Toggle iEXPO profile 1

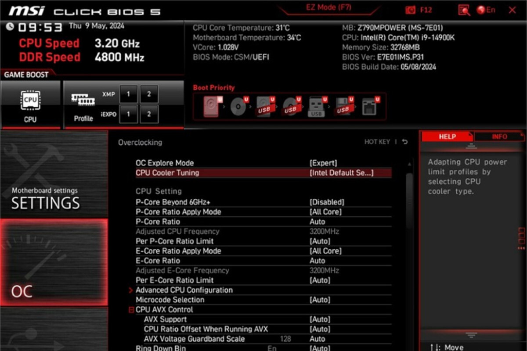coord(128,114)
